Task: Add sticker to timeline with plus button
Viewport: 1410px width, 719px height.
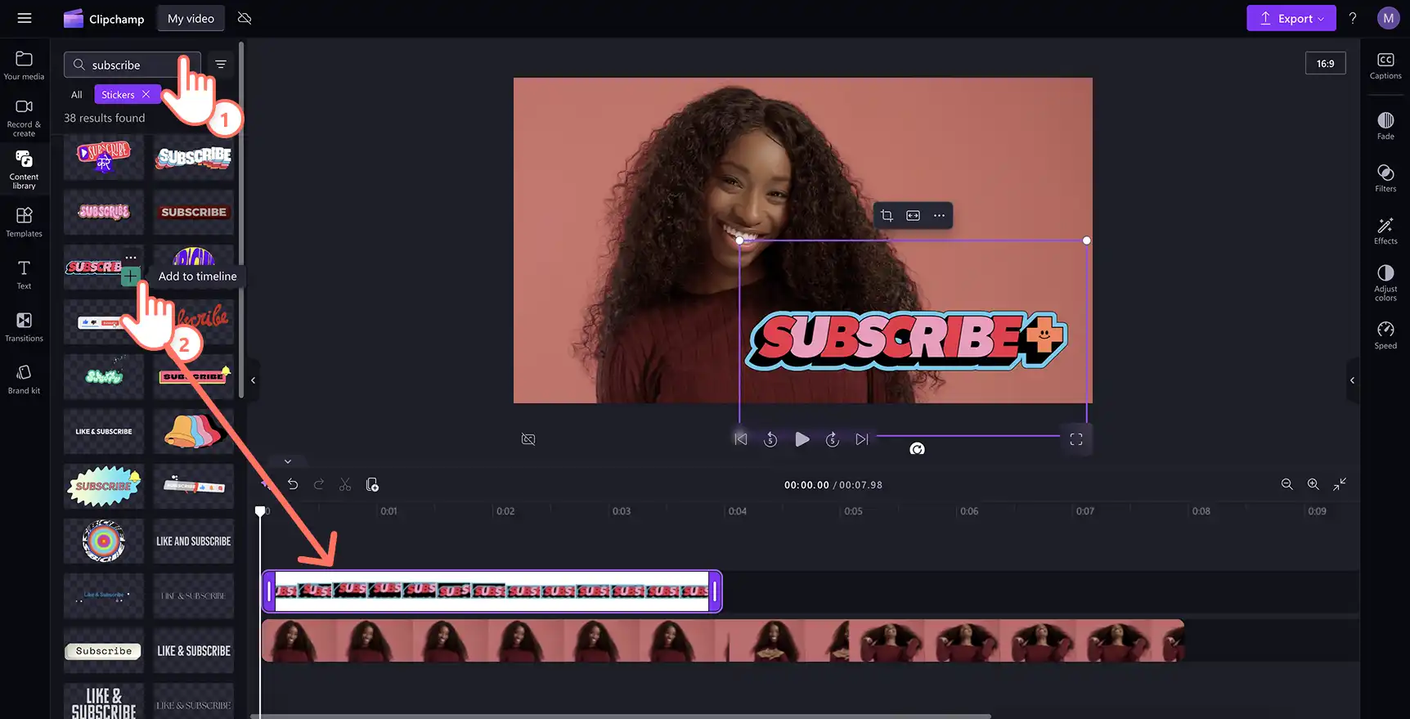Action: tap(130, 276)
